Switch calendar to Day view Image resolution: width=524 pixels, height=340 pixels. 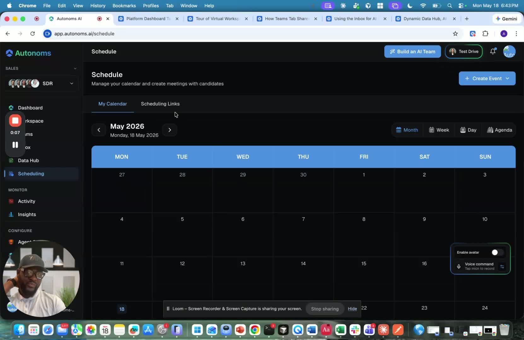tap(468, 130)
